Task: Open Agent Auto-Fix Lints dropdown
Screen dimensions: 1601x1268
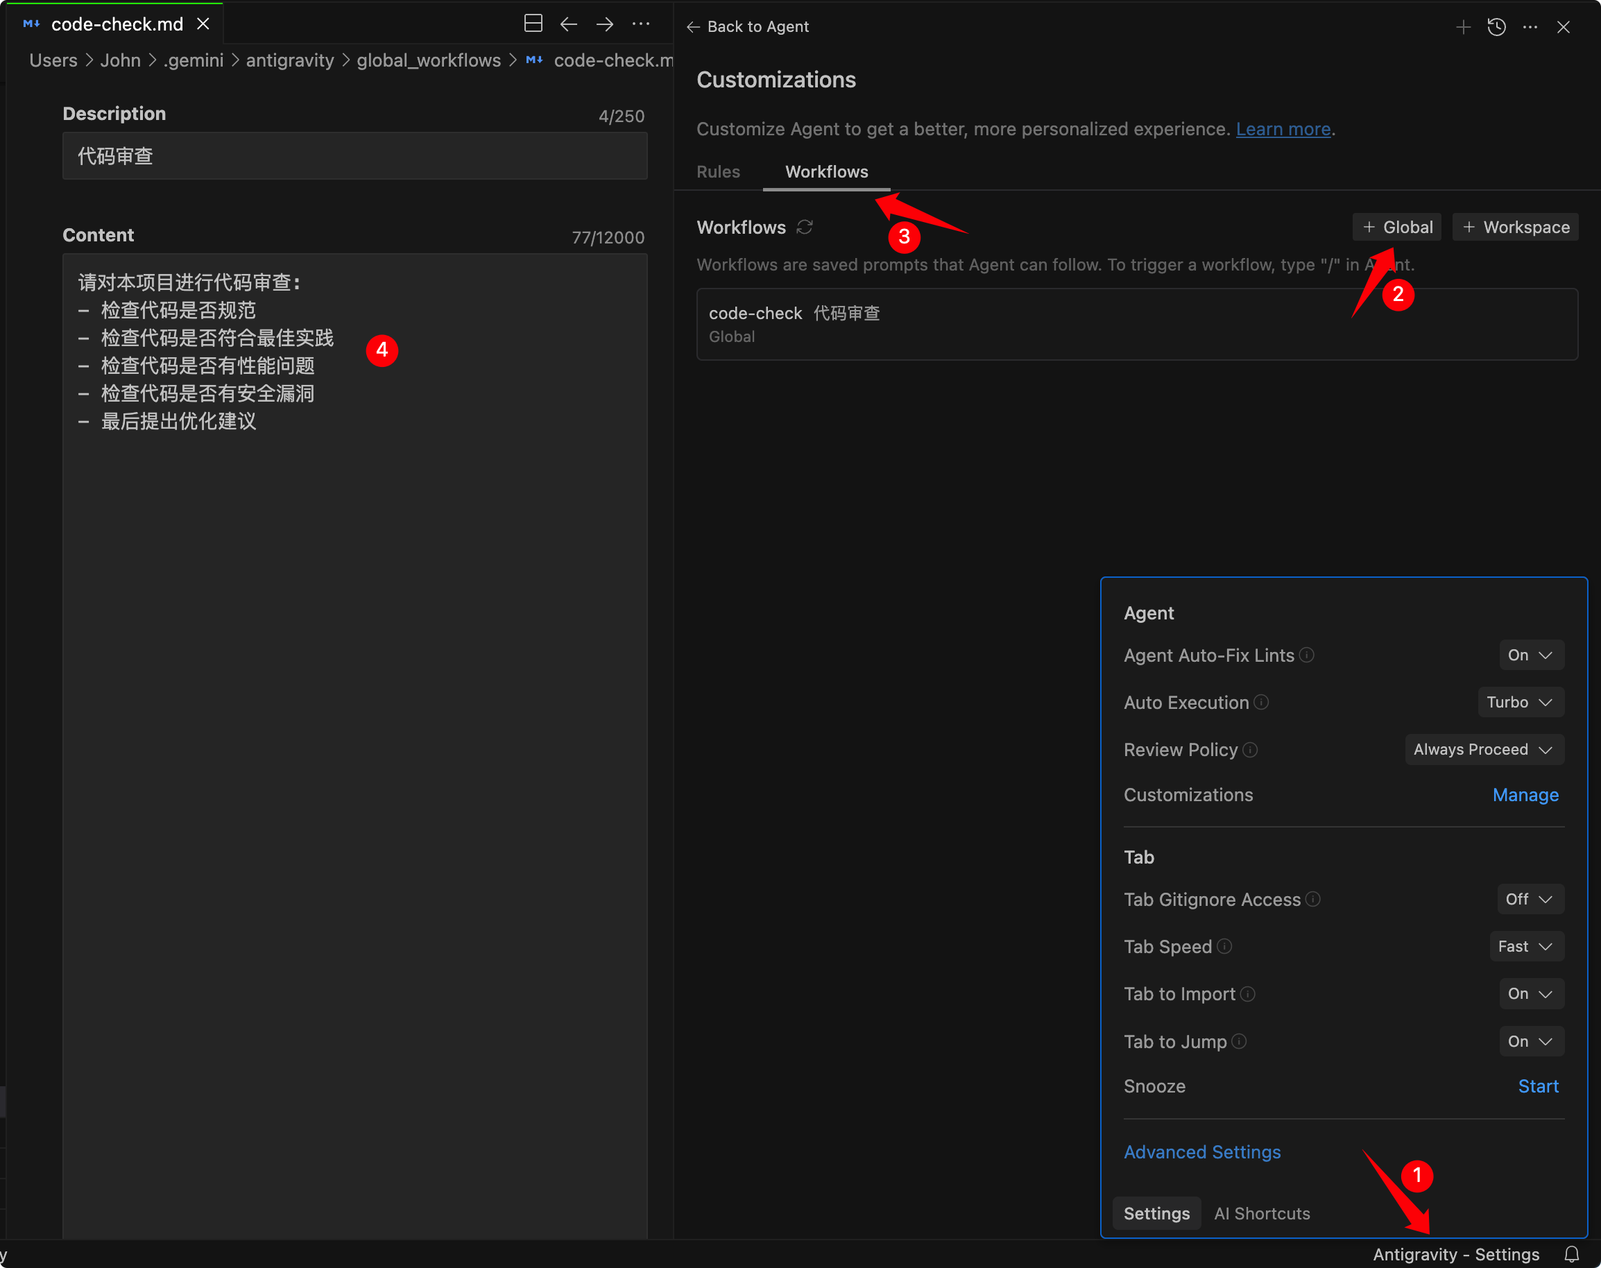Action: (1531, 655)
